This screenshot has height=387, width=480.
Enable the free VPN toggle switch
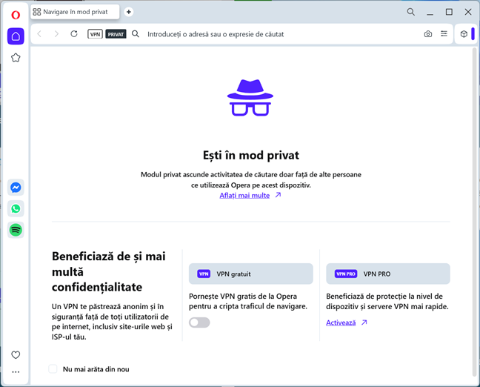[199, 322]
